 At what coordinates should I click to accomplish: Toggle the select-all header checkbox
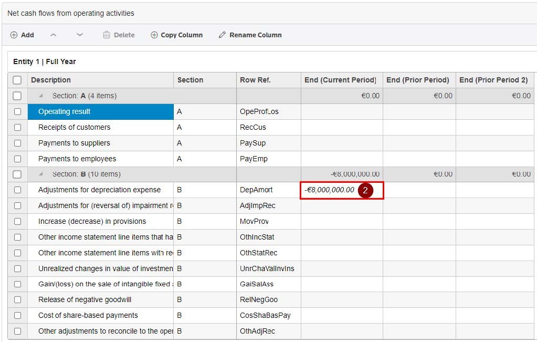[x=17, y=80]
